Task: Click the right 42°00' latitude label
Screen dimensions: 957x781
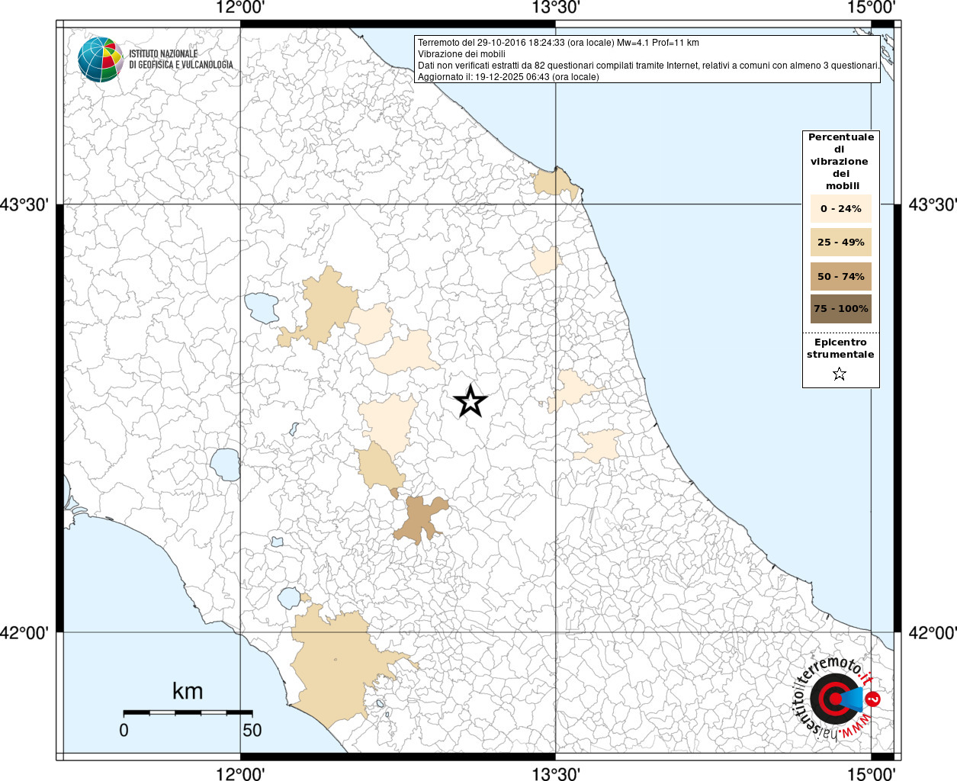Action: (932, 632)
